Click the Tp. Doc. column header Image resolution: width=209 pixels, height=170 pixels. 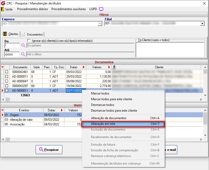pyautogui.click(x=59, y=67)
